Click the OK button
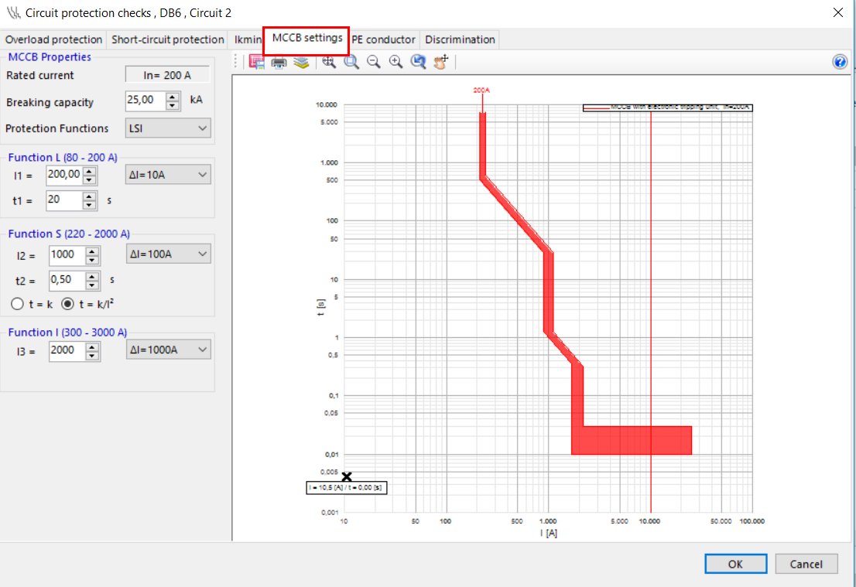856x587 pixels. coord(735,564)
